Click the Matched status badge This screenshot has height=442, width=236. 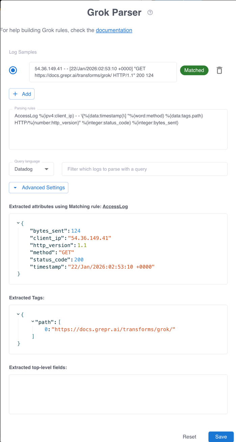click(194, 70)
